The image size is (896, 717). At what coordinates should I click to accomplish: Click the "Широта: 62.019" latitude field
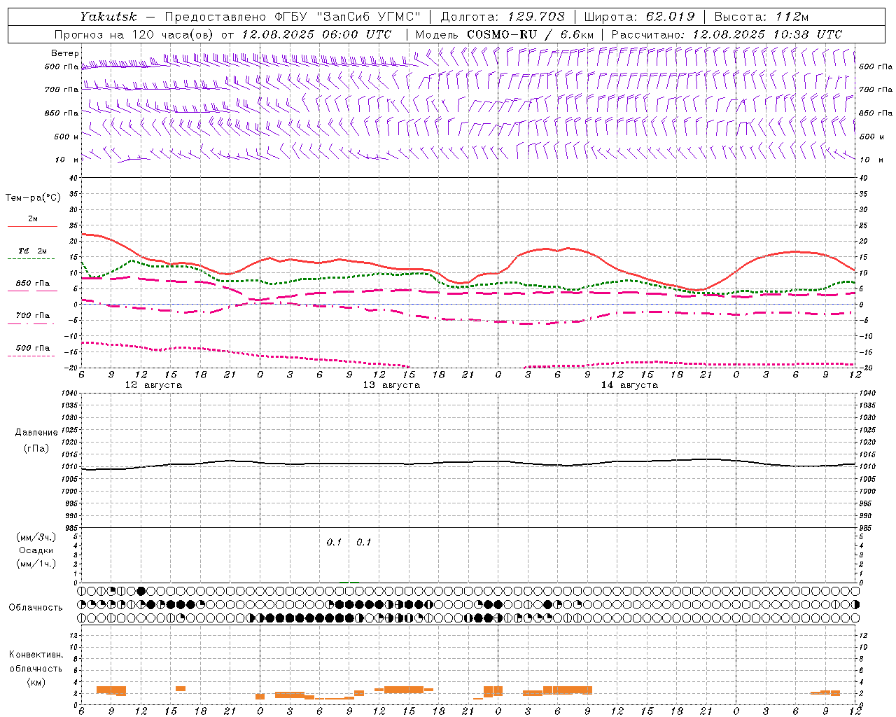tap(639, 17)
